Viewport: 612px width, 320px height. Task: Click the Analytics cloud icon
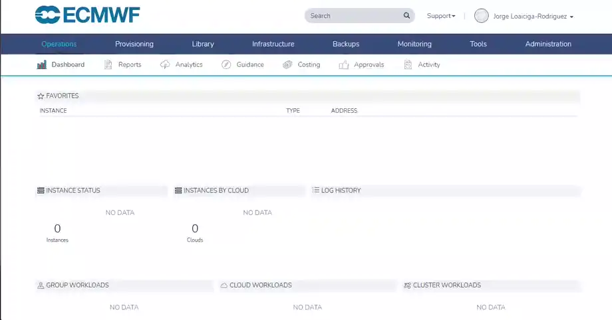point(165,64)
